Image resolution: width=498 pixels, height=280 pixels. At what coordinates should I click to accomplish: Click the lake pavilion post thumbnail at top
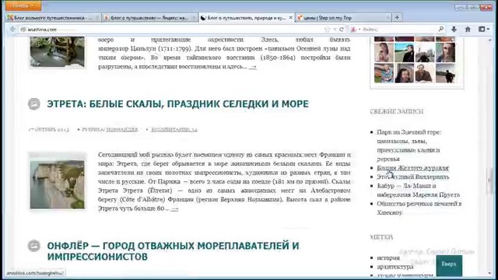(x=57, y=51)
